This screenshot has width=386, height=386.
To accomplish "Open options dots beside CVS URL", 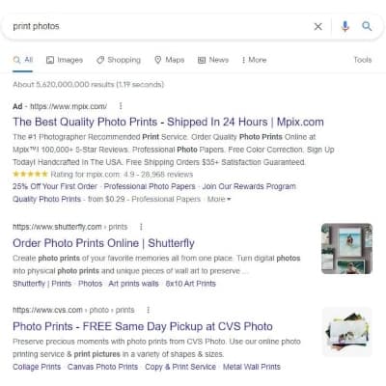I will pyautogui.click(x=148, y=310).
